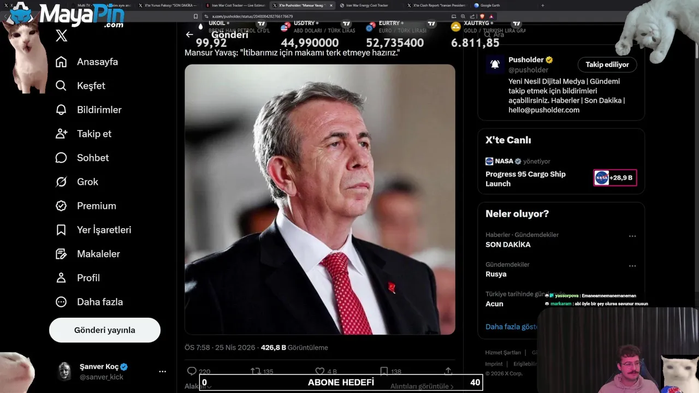The height and width of the screenshot is (393, 699).
Task: Switch to Multi TV browser tab
Action: coord(101,5)
